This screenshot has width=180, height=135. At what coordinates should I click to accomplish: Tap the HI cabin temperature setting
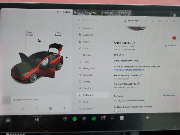point(37,120)
